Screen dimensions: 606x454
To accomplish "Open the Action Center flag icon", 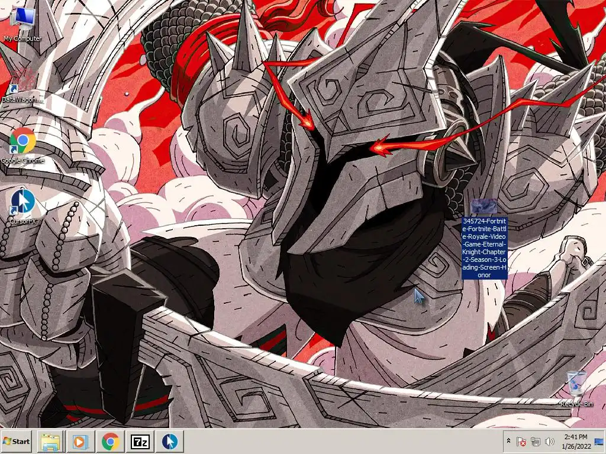I will pyautogui.click(x=521, y=441).
